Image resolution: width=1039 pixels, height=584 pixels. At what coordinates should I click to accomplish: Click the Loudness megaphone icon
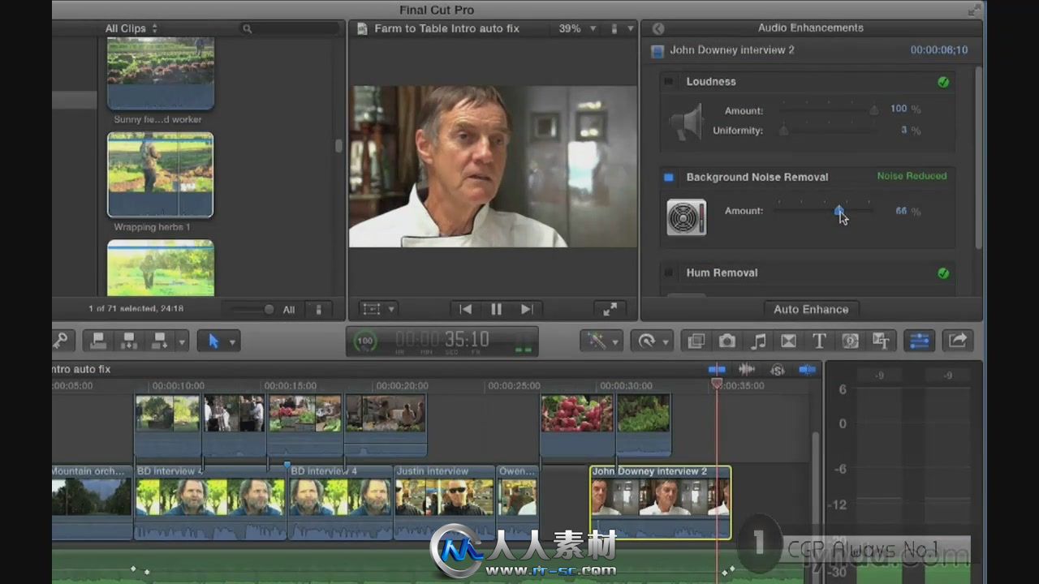tap(687, 121)
